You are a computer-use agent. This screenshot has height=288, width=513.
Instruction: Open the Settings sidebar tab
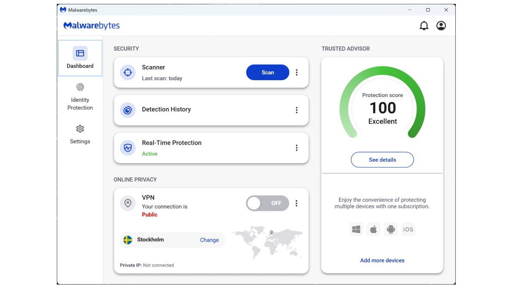tap(80, 134)
